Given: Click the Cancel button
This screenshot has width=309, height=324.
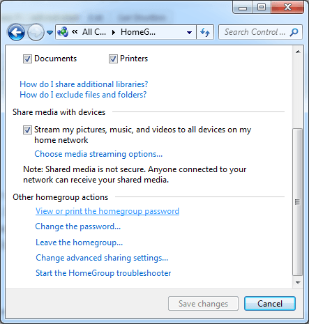Looking at the screenshot, I should (270, 304).
